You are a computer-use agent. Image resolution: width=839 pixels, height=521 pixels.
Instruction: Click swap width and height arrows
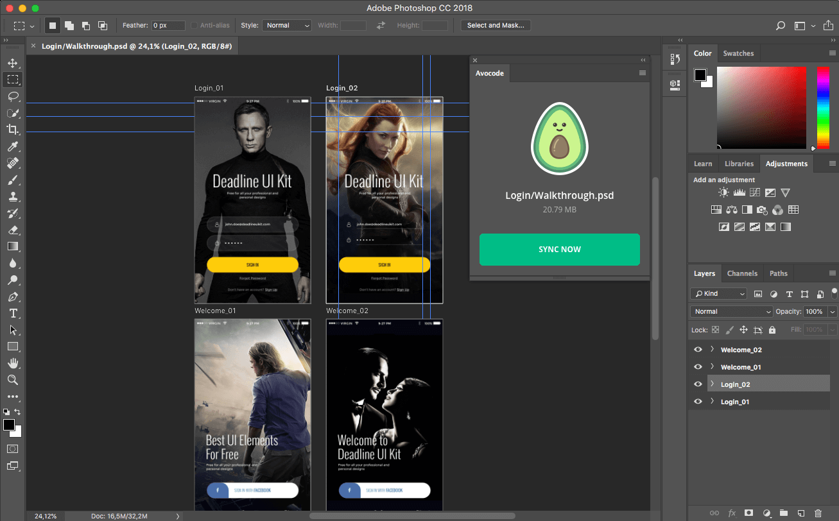381,26
